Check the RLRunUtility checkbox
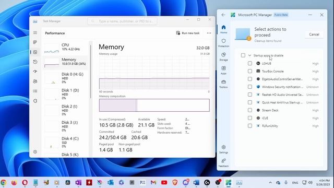The image size is (334, 188). coord(250,126)
